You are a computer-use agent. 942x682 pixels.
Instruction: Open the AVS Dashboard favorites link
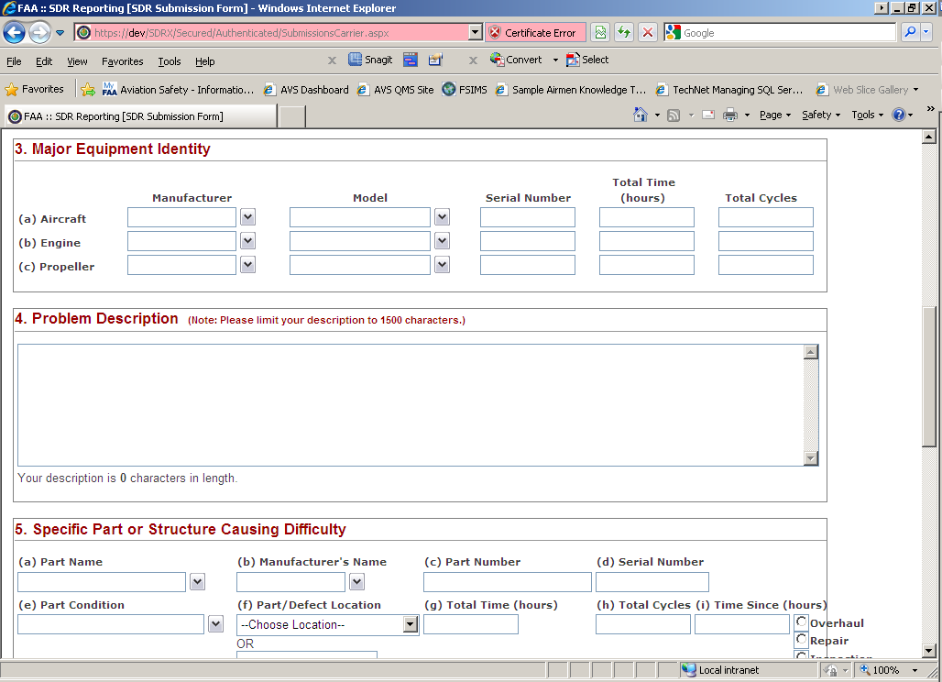[x=306, y=90]
